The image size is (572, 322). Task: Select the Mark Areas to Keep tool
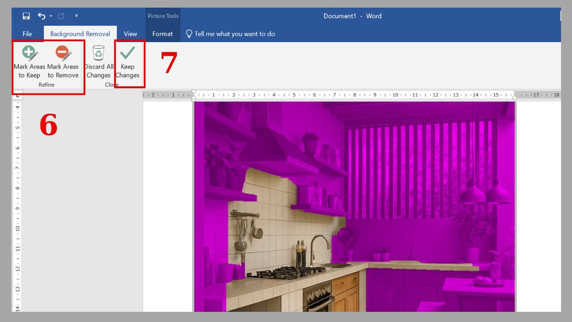[28, 61]
